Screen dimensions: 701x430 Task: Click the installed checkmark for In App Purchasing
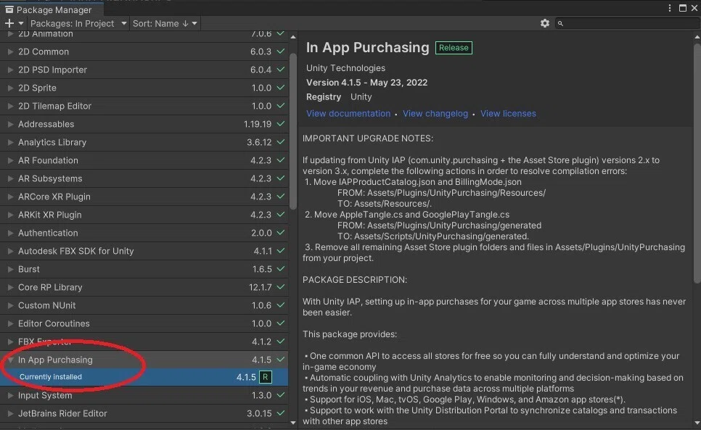click(280, 359)
